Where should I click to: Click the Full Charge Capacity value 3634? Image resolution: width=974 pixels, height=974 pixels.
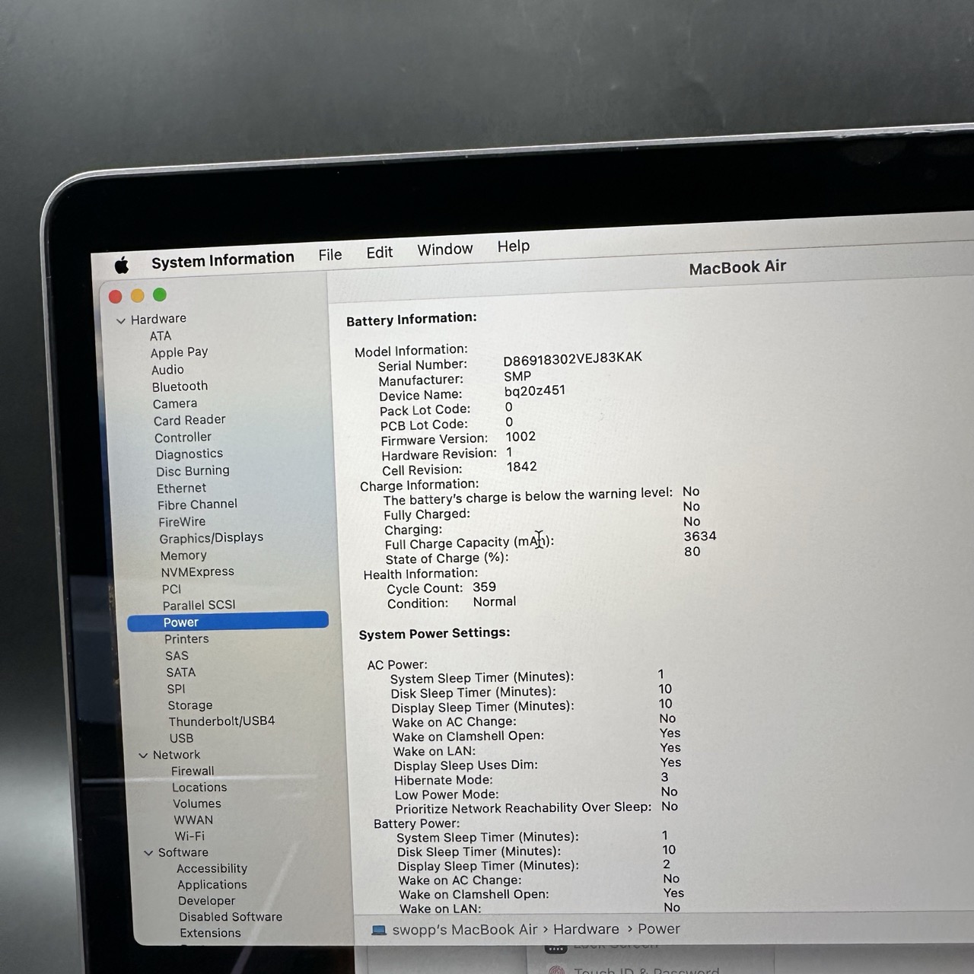[x=700, y=536]
